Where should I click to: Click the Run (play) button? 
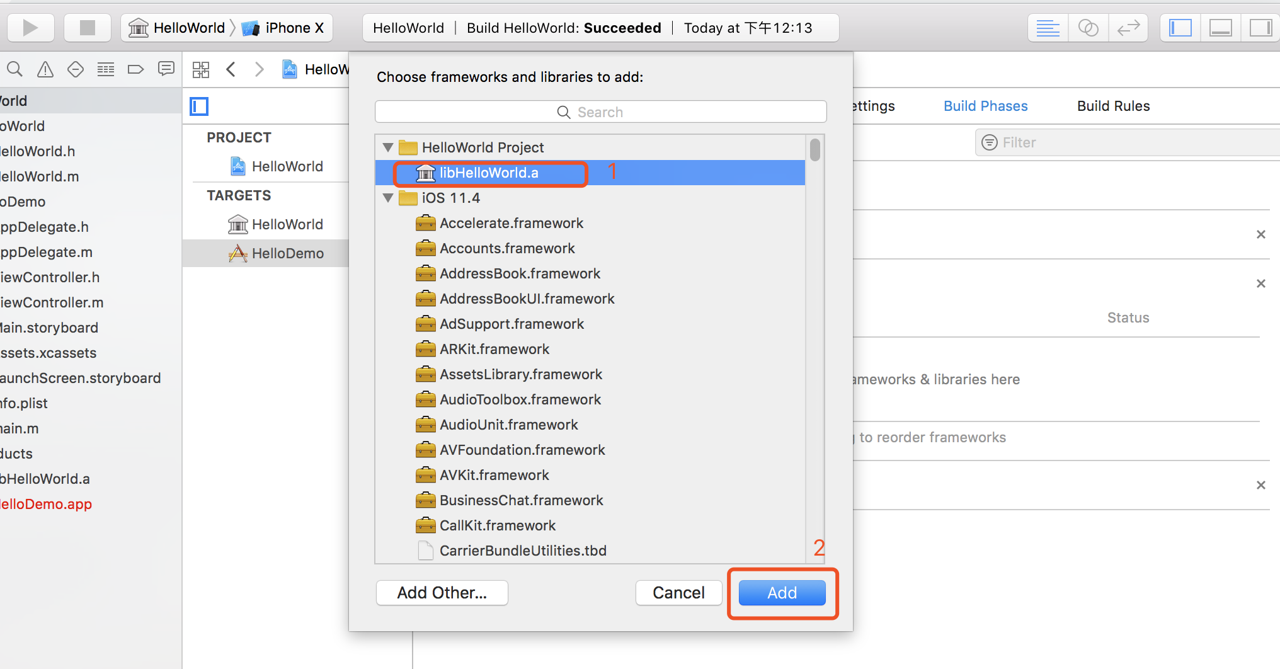tap(30, 28)
